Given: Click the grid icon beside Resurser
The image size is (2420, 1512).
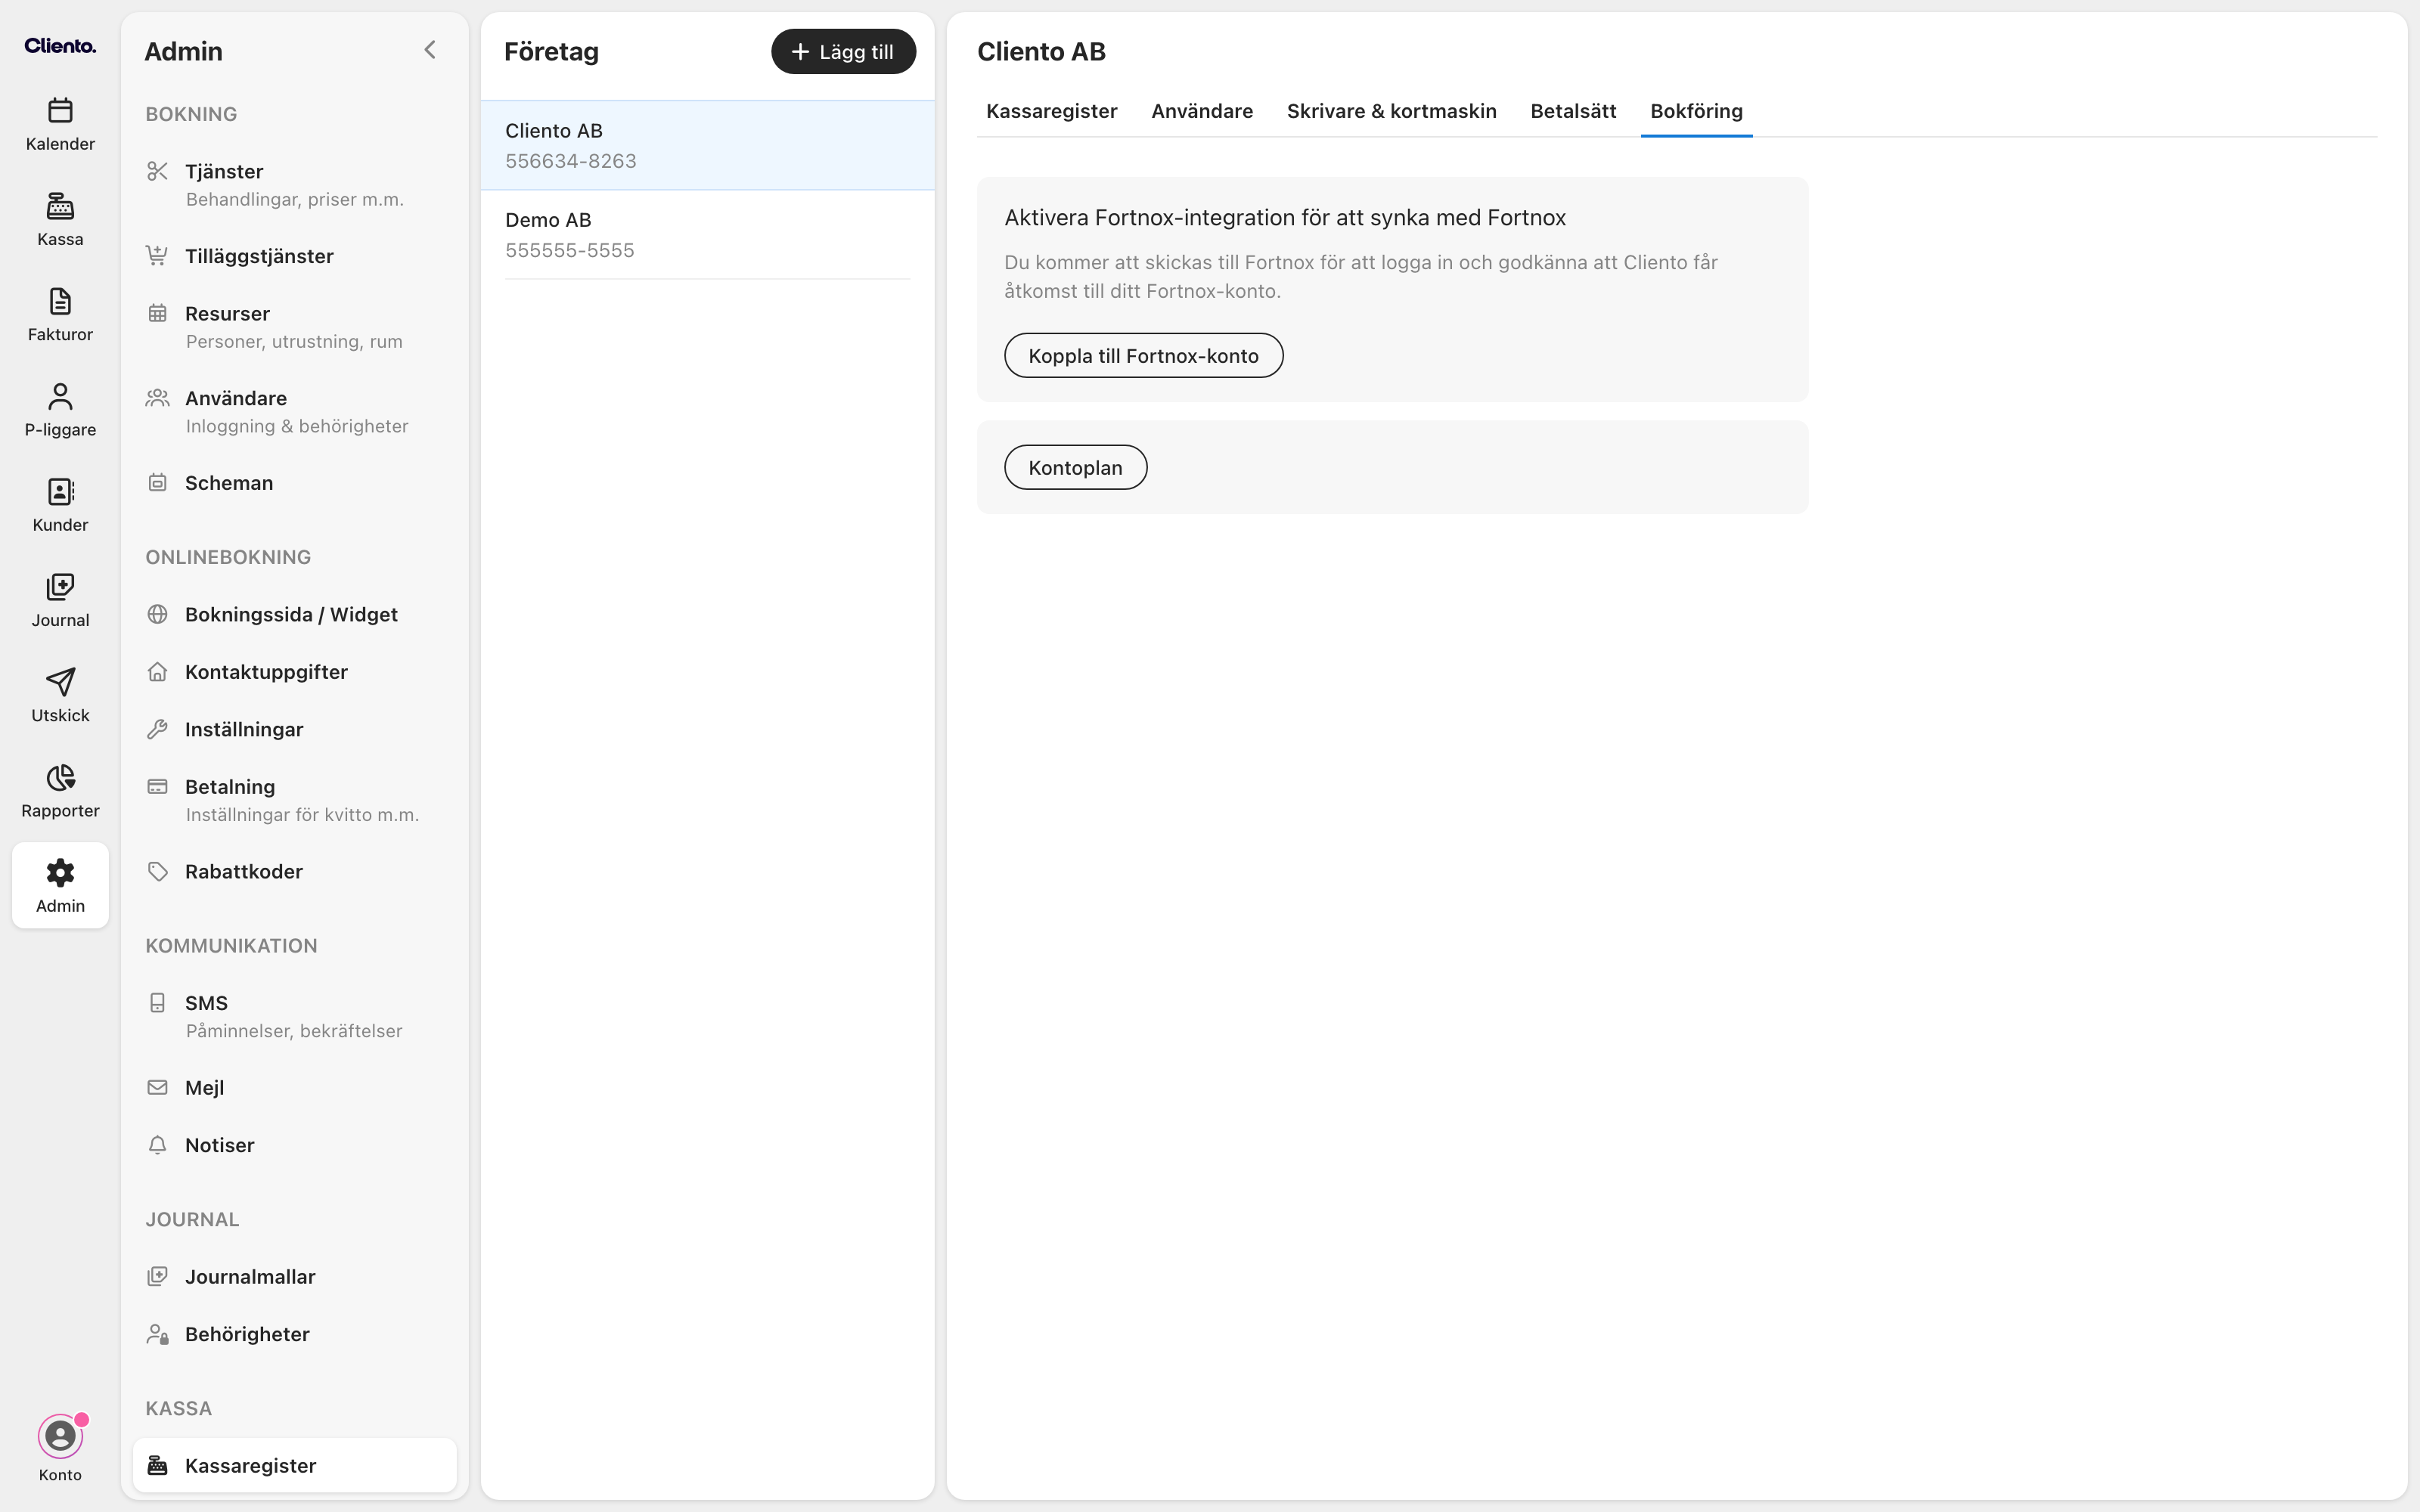Looking at the screenshot, I should pos(157,314).
